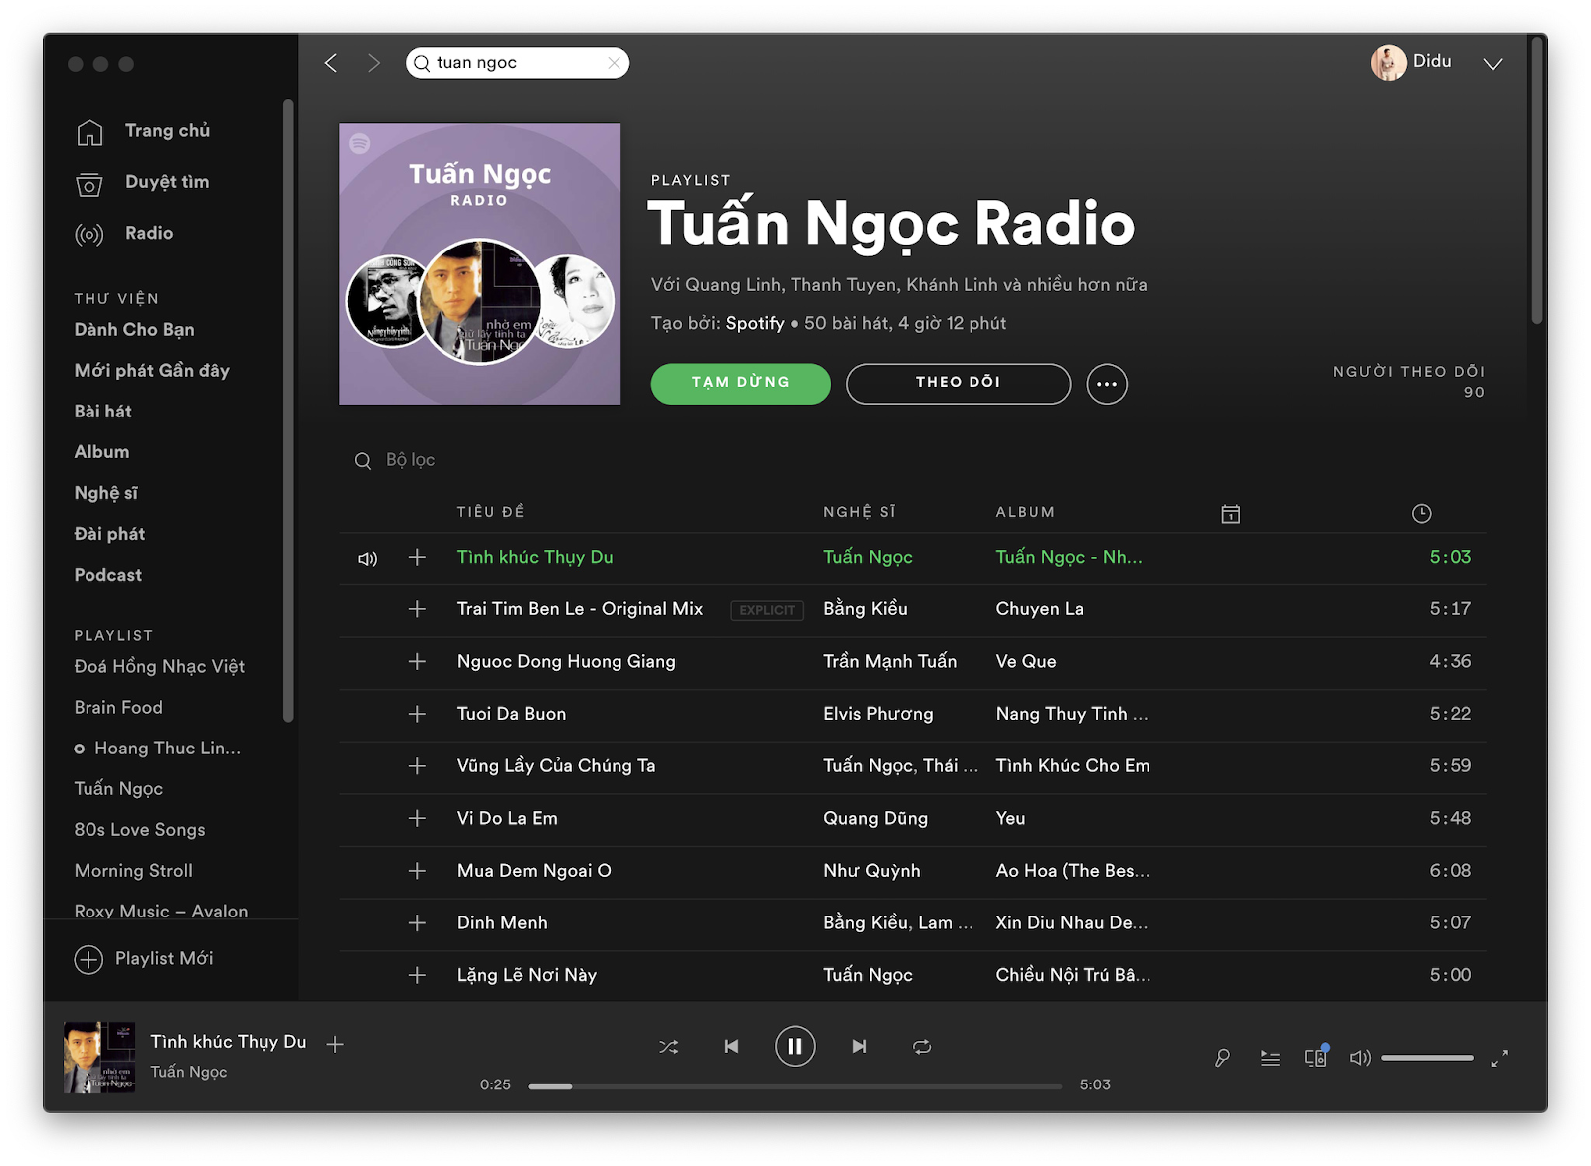
Task: Sort by duration clock icon
Action: point(1422,514)
